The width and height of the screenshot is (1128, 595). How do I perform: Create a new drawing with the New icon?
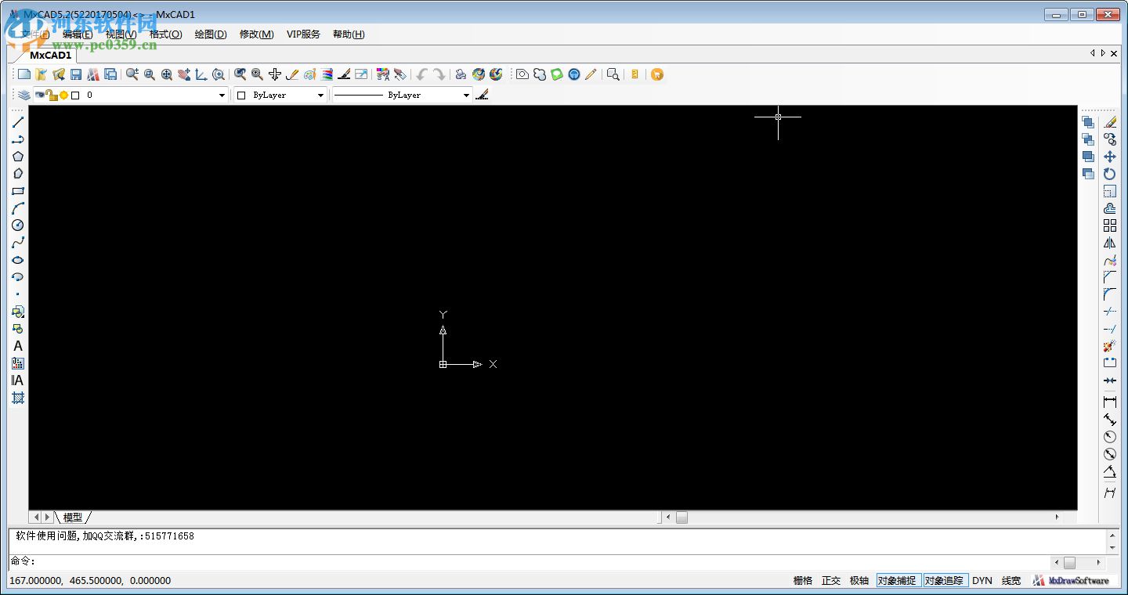pyautogui.click(x=24, y=74)
